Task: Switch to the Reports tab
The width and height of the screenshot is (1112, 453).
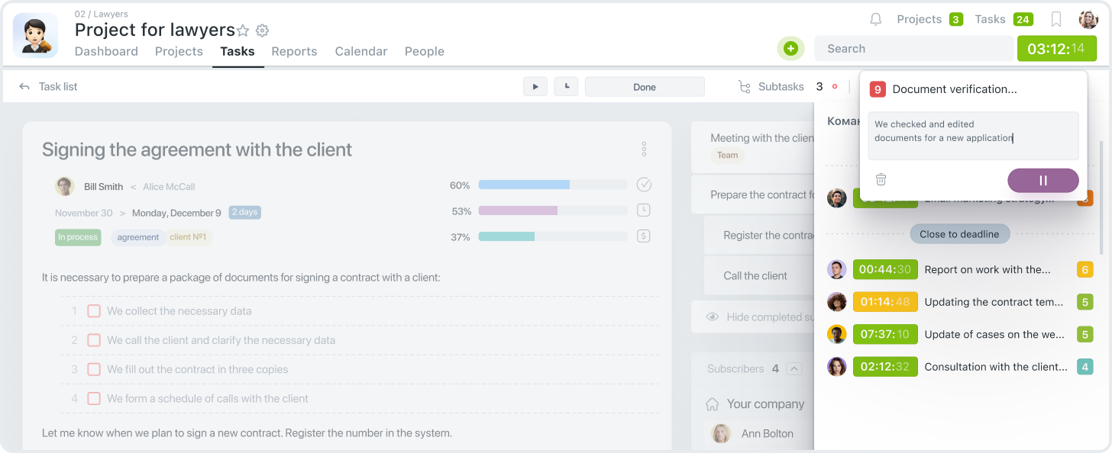Action: pyautogui.click(x=294, y=51)
